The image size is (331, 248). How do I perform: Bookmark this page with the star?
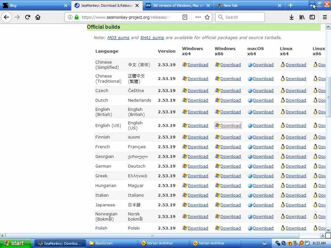[x=207, y=17]
